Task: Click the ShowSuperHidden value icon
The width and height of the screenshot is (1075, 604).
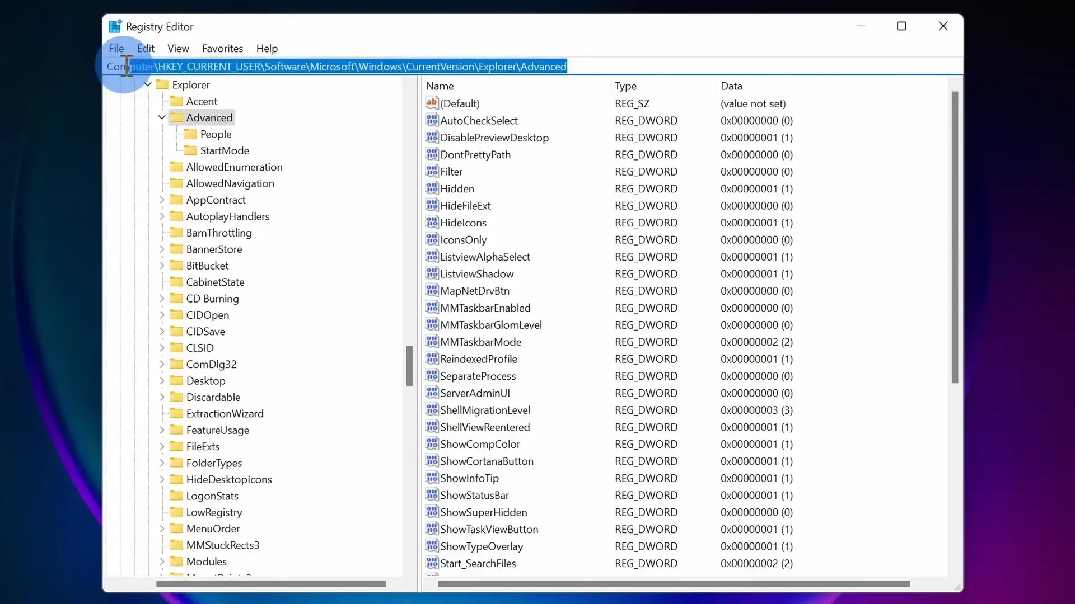Action: click(x=432, y=512)
